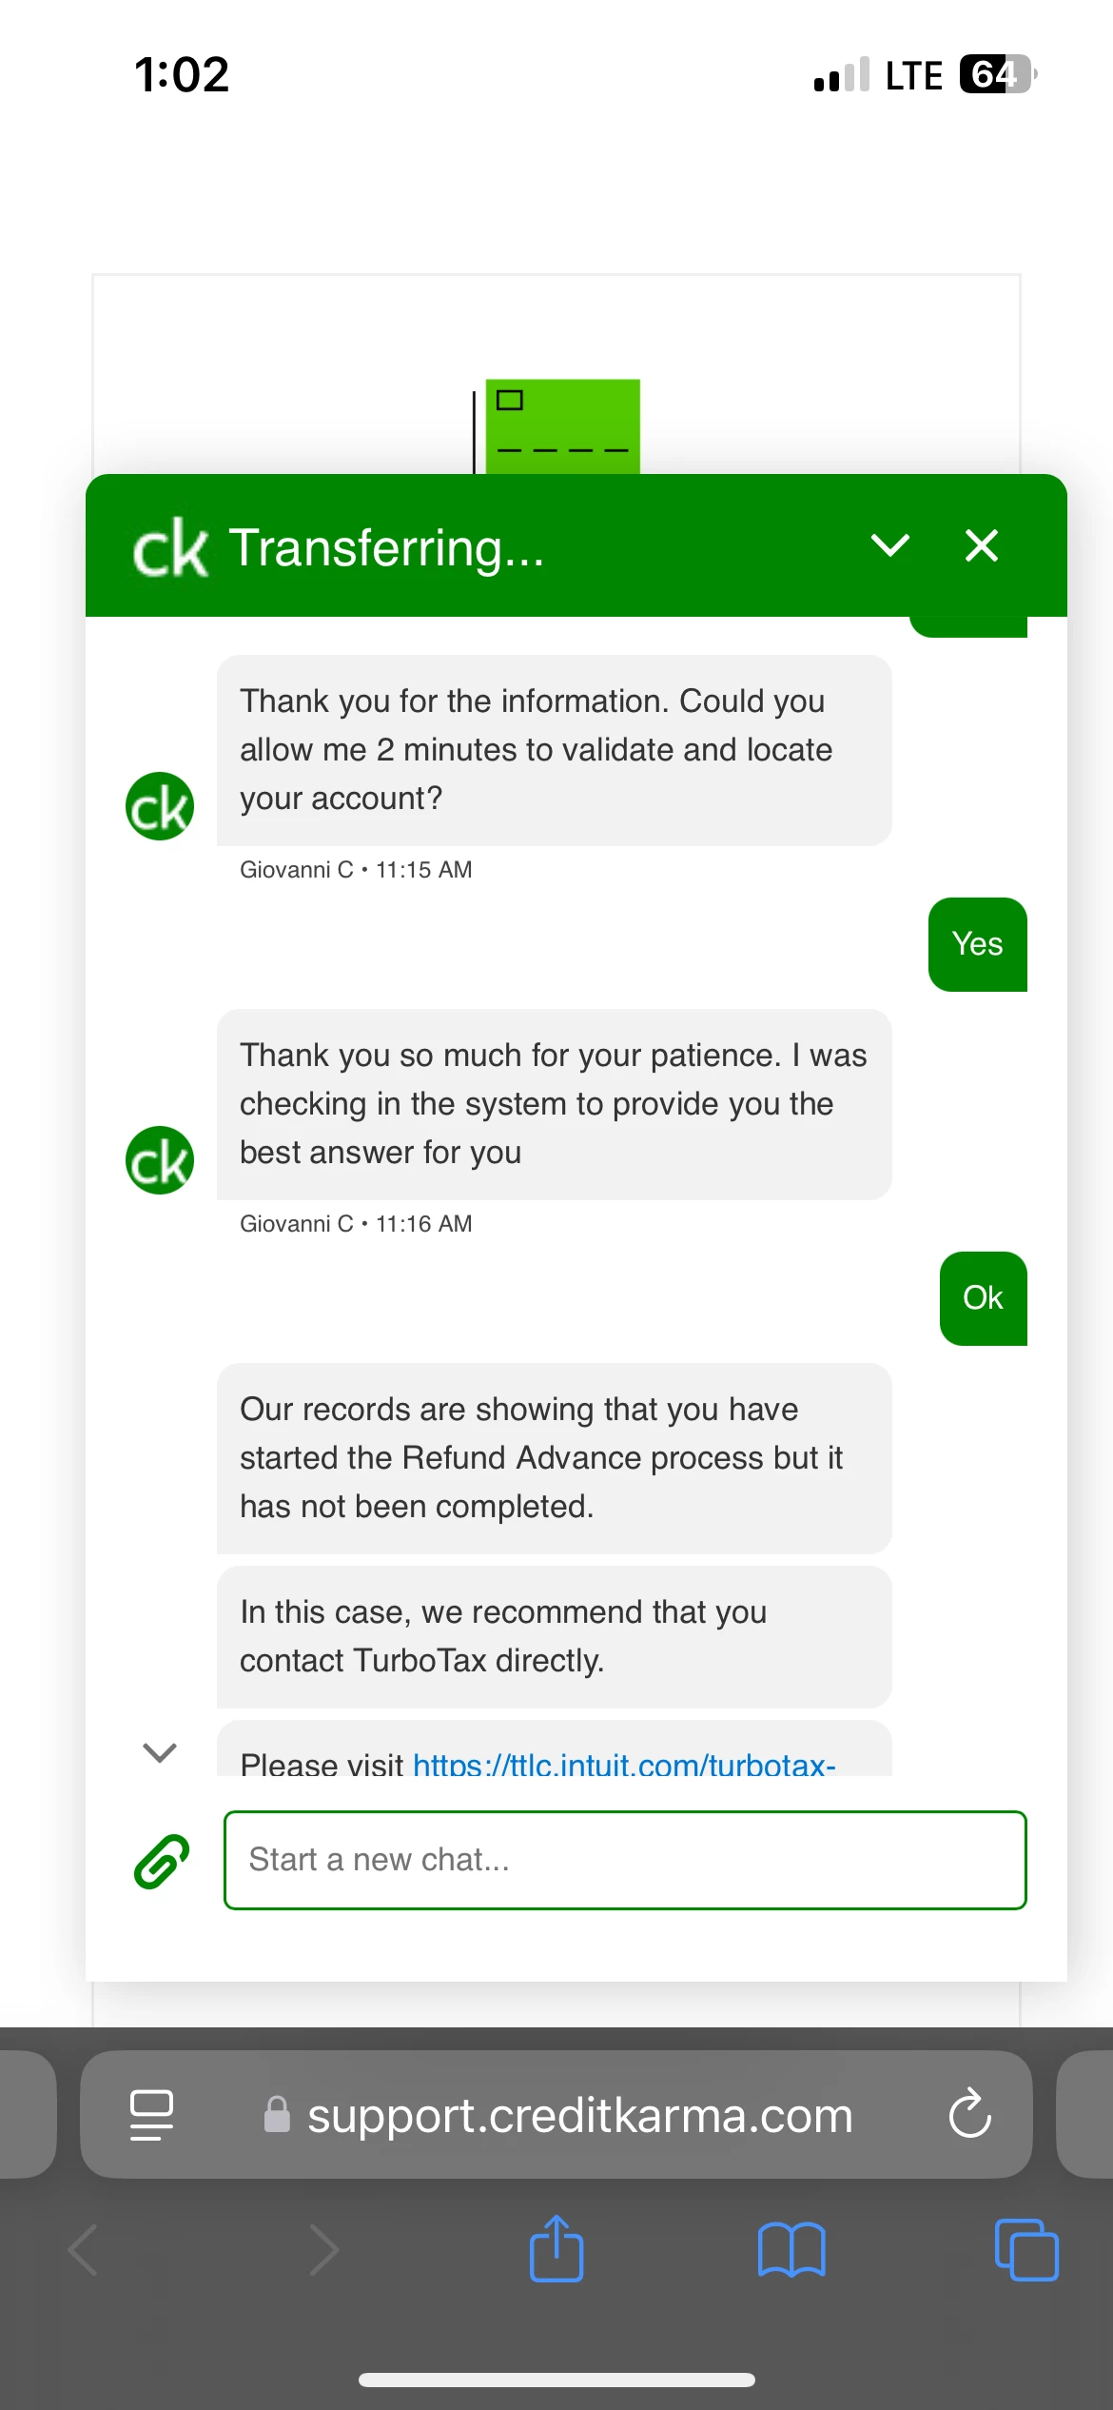Focus the 'Start a new chat...' field
The width and height of the screenshot is (1113, 2410).
625,1860
